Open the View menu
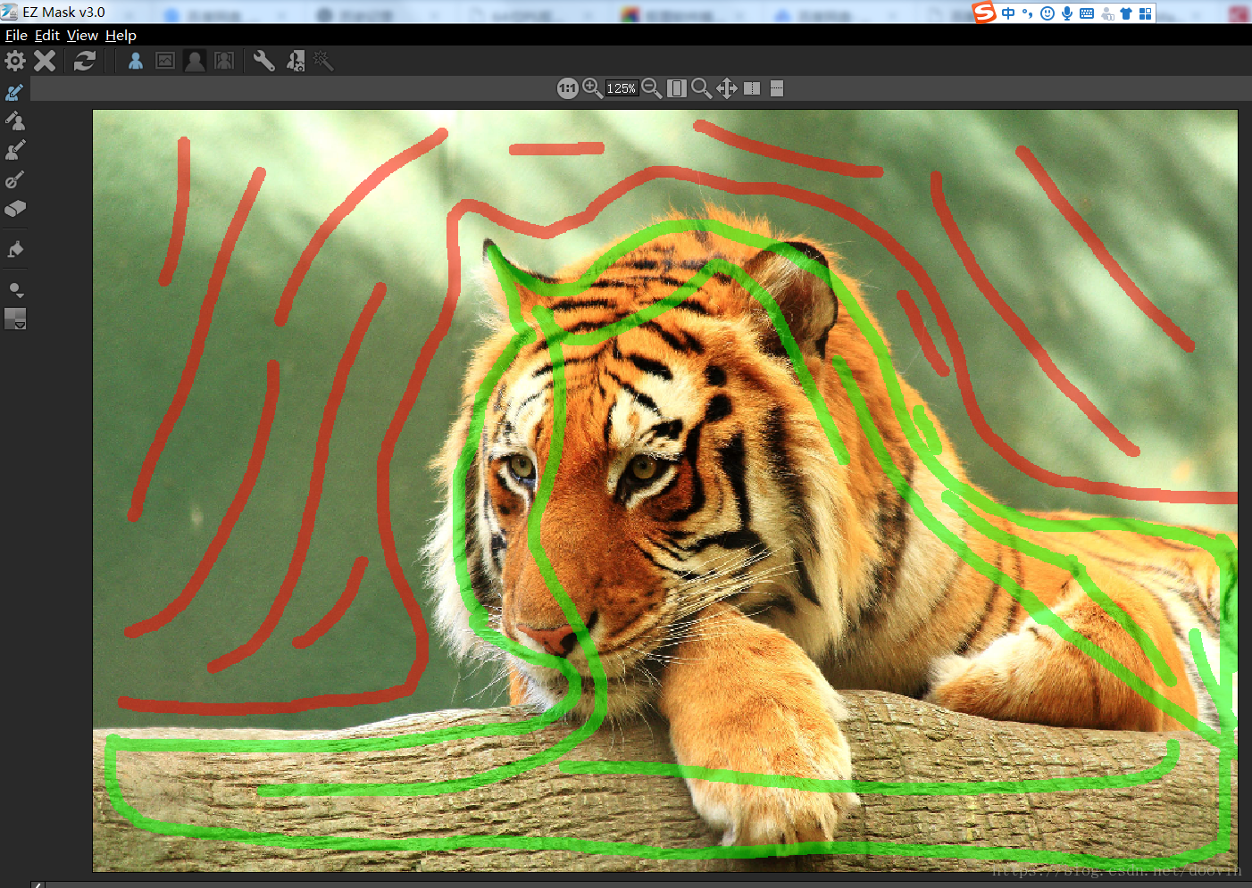 click(x=82, y=35)
